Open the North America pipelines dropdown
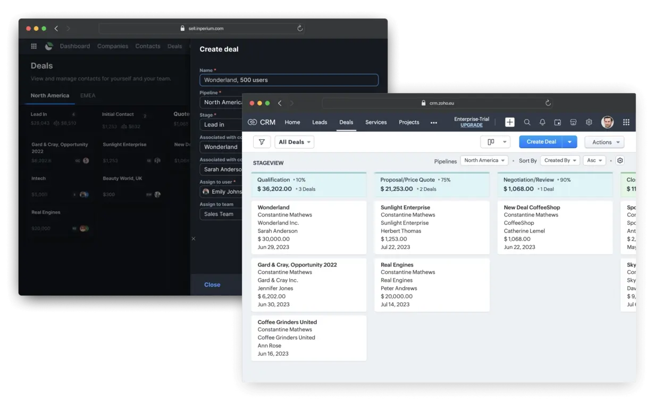This screenshot has height=401, width=654. pos(484,161)
